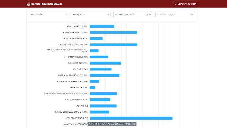Viewport: 227px width, 128px height.
Task: Click the candidate name H. NANANG SULAIMAN, S.E.
Action: 76,100
